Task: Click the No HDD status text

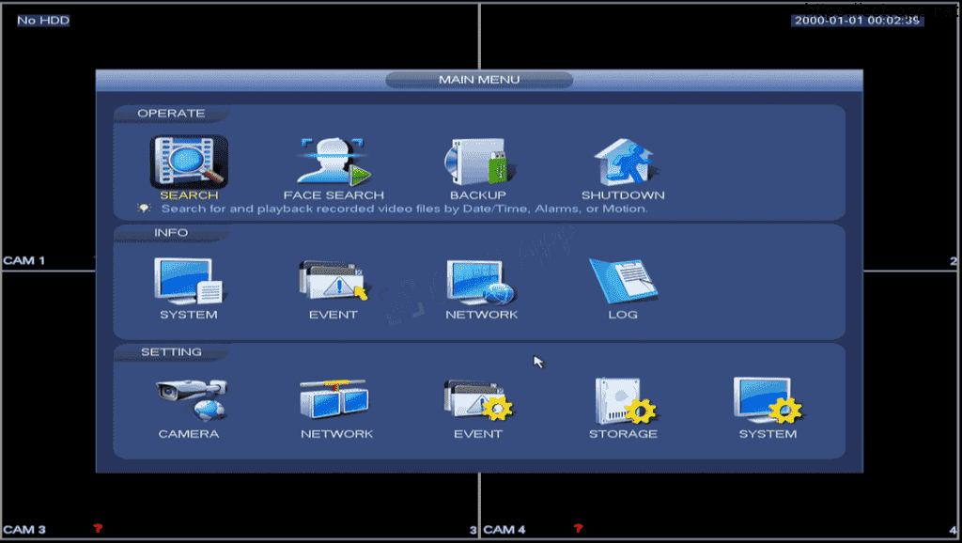Action: (x=43, y=20)
